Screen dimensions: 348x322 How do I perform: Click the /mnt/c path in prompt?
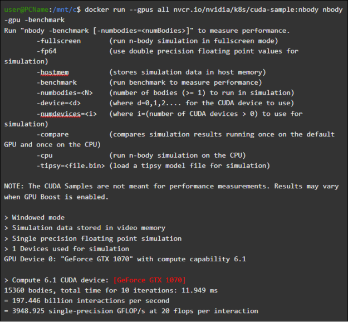(65, 10)
